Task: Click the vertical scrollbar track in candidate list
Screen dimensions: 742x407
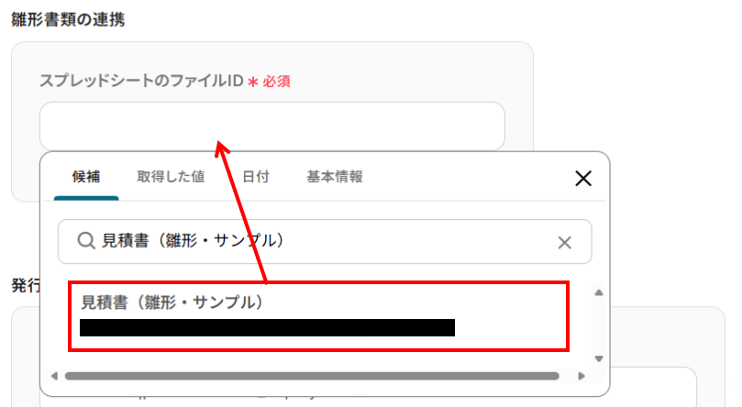Action: click(x=599, y=325)
